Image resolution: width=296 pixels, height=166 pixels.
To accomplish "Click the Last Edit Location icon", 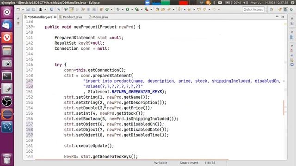I will pyautogui.click(x=199, y=9).
